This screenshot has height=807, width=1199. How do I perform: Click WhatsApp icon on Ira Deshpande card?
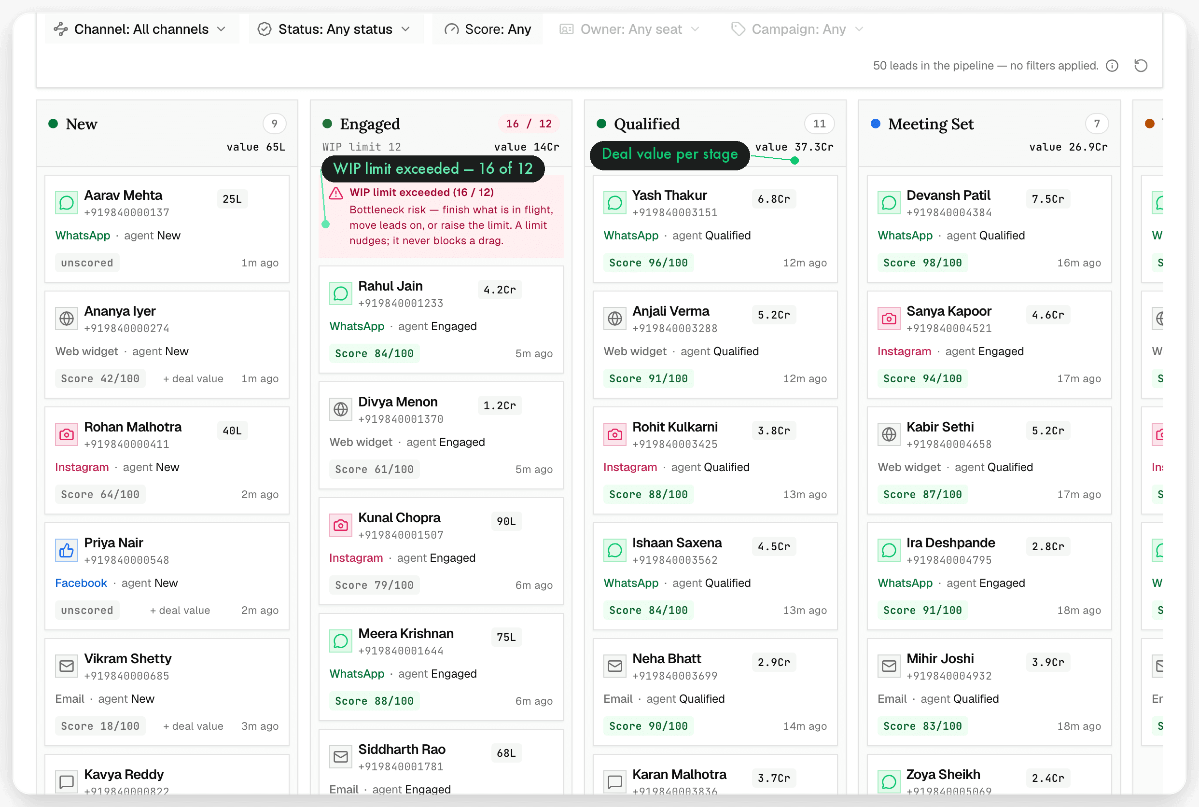coord(889,550)
